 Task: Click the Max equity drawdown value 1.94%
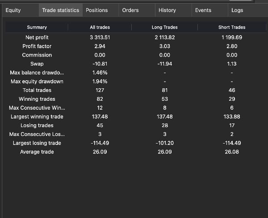100,82
